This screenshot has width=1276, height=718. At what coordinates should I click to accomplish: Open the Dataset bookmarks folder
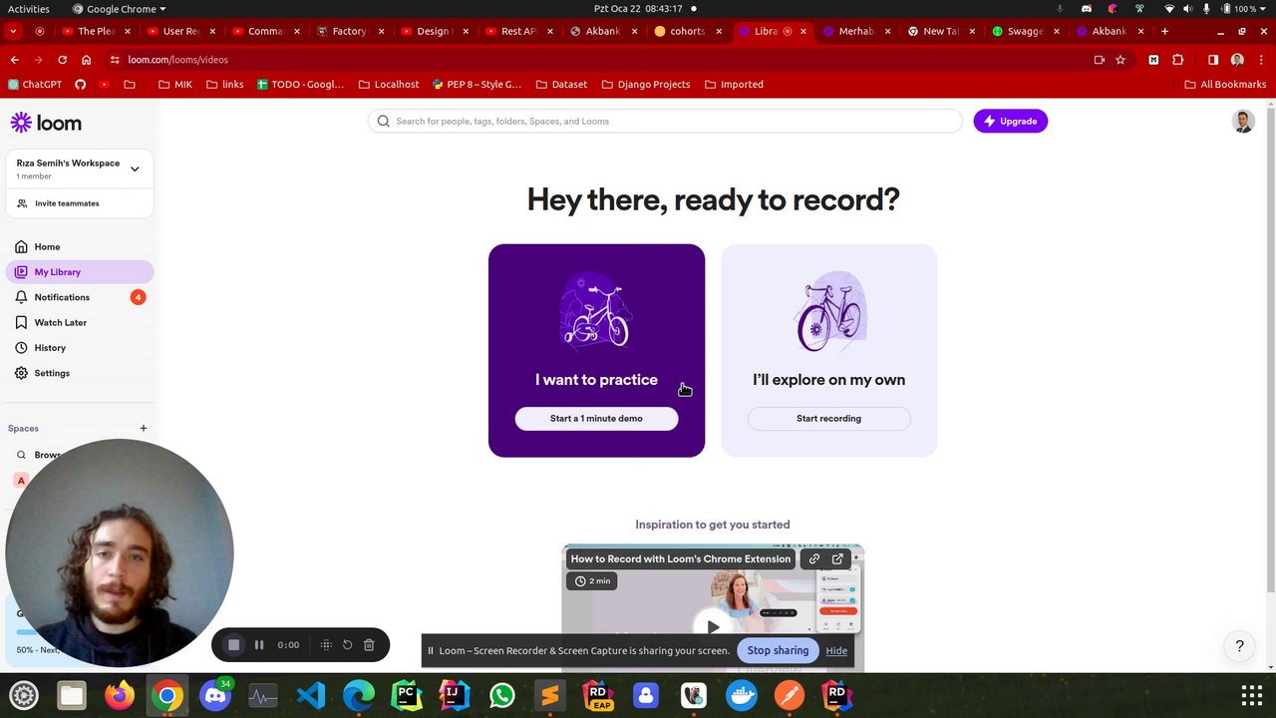(x=561, y=85)
